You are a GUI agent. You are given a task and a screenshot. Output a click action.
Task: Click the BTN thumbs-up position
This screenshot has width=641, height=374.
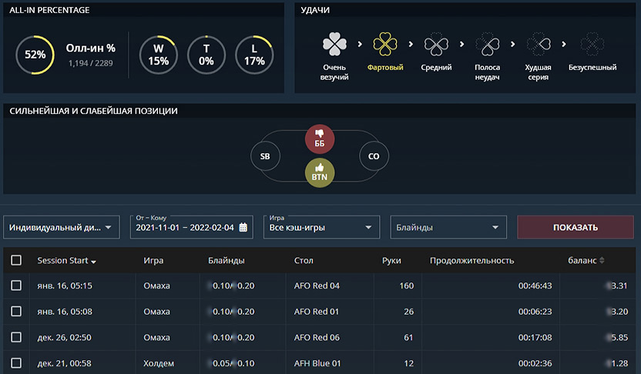[x=320, y=172]
